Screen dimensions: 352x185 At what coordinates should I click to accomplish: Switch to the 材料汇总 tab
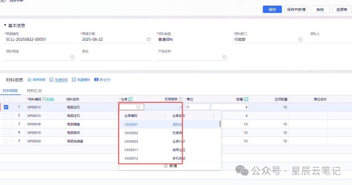coord(34,91)
